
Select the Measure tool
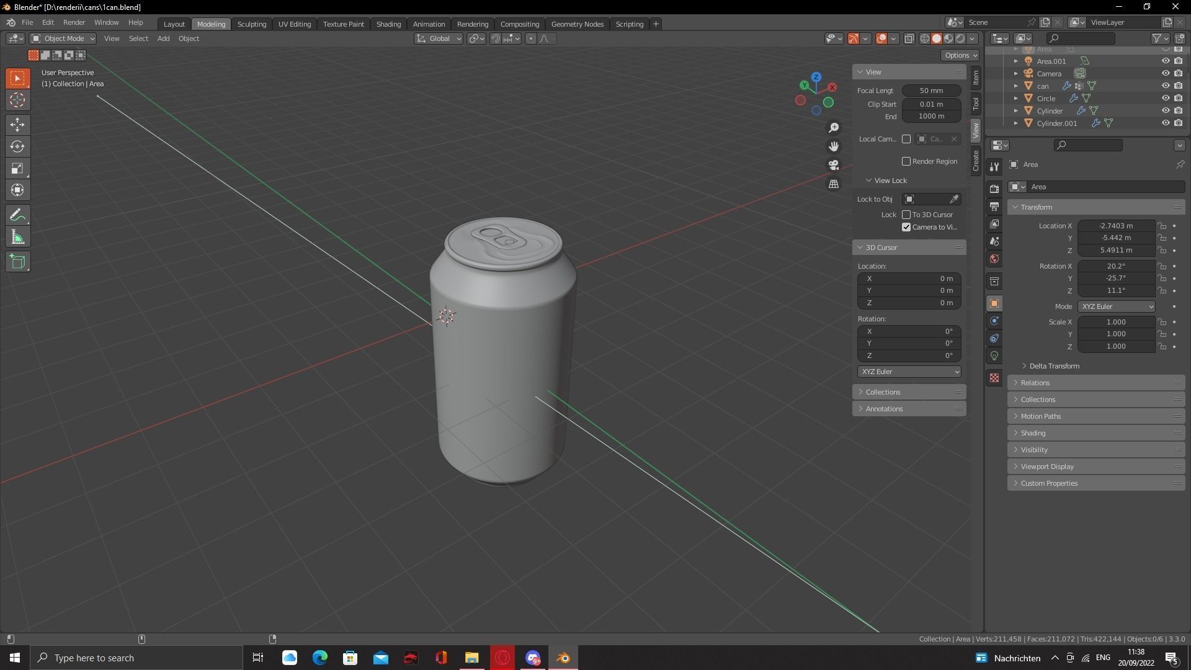point(17,236)
